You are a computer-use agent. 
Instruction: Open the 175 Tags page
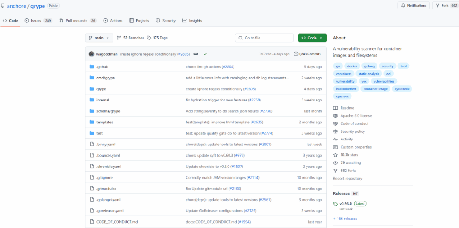click(x=157, y=38)
